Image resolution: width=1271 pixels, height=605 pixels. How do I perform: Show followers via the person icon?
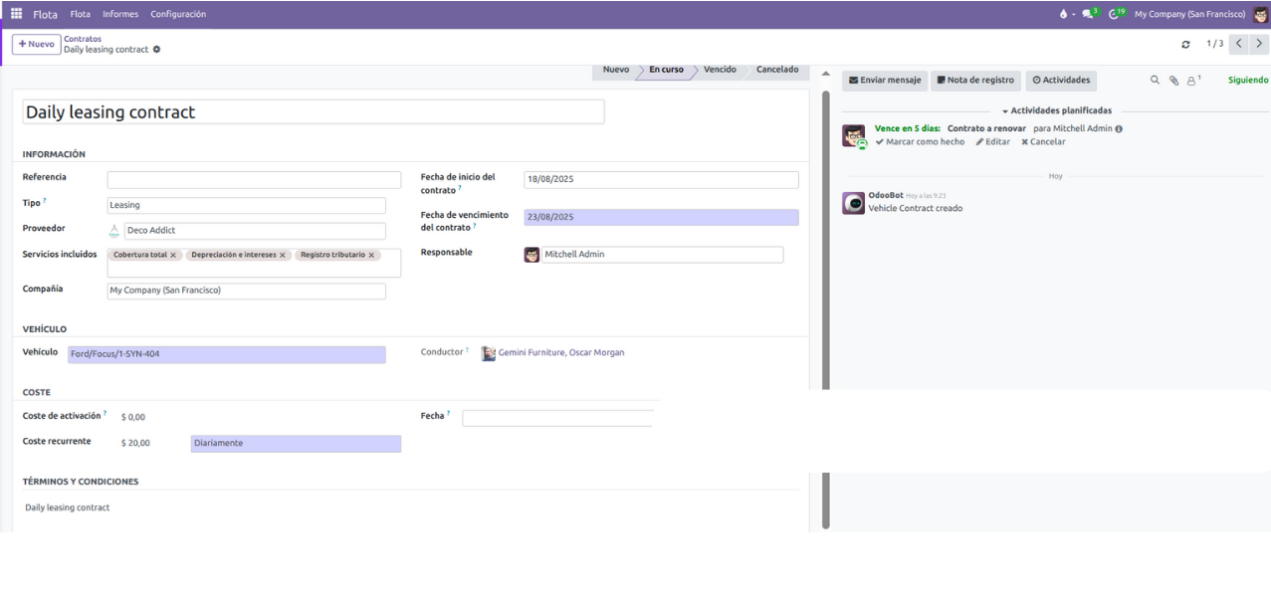click(1192, 81)
